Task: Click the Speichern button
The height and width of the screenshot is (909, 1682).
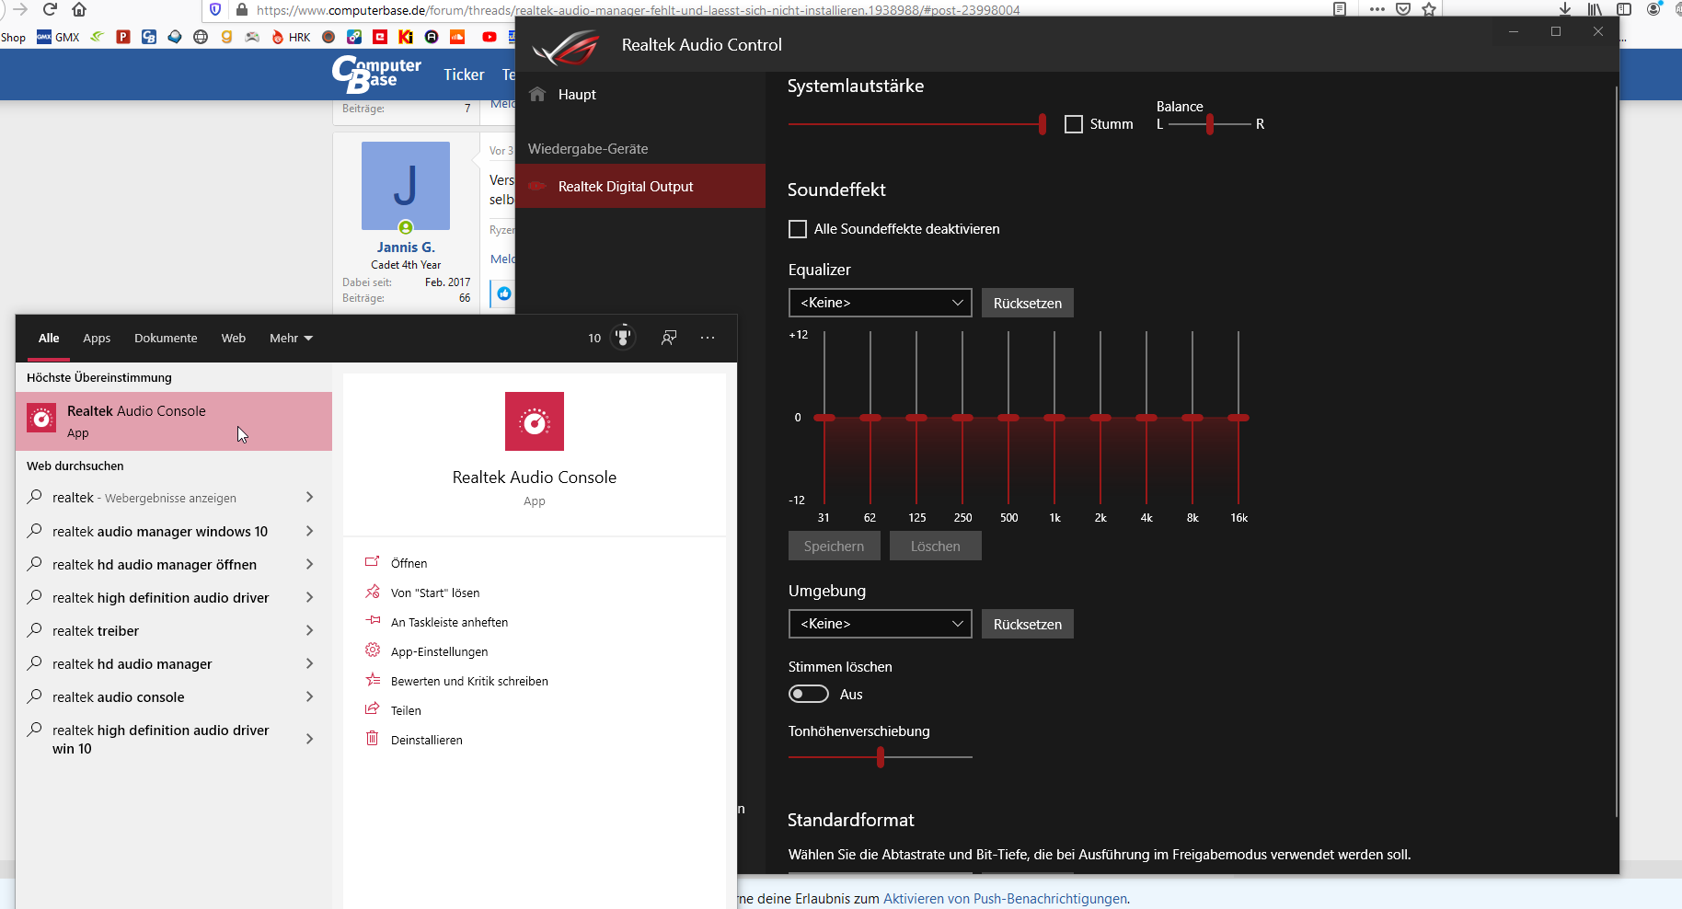Action: 834,546
